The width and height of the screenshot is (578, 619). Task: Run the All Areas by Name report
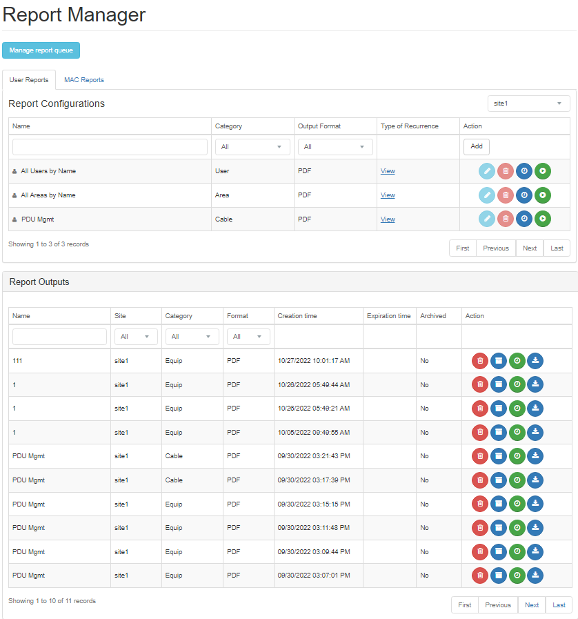click(543, 195)
